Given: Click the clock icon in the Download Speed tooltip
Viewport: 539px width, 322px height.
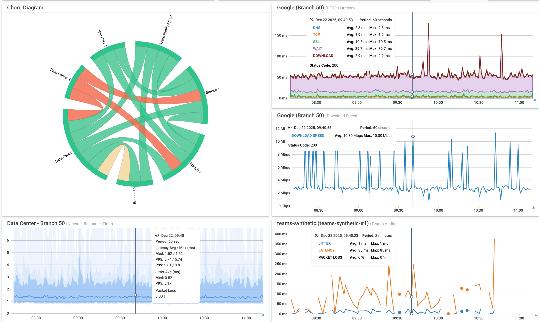Looking at the screenshot, I should coord(290,128).
